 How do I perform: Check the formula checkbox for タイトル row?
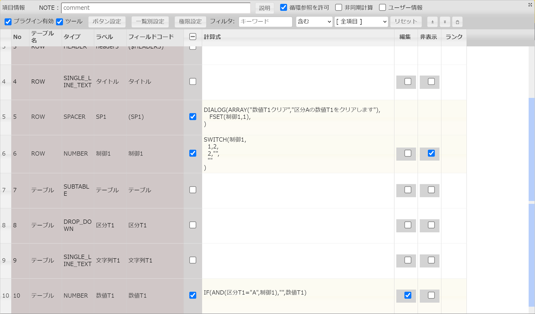193,81
